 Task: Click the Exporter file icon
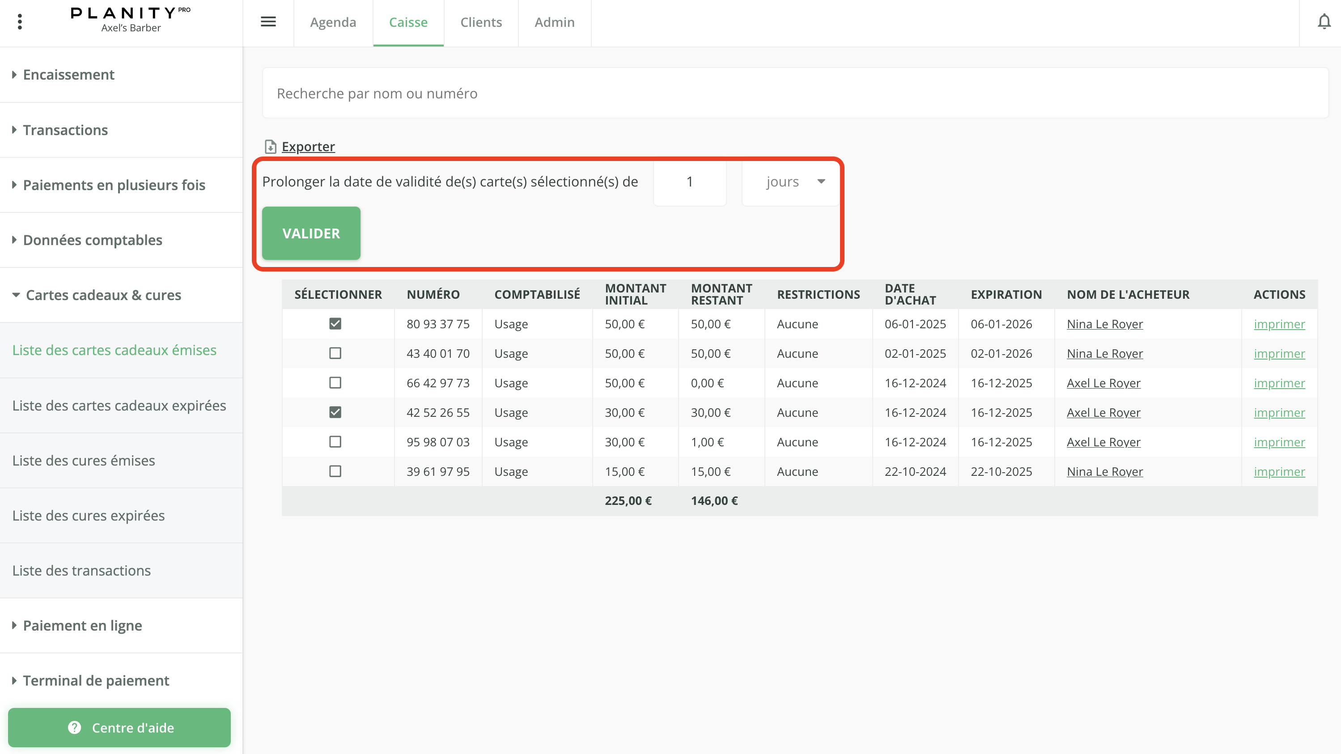pos(270,147)
